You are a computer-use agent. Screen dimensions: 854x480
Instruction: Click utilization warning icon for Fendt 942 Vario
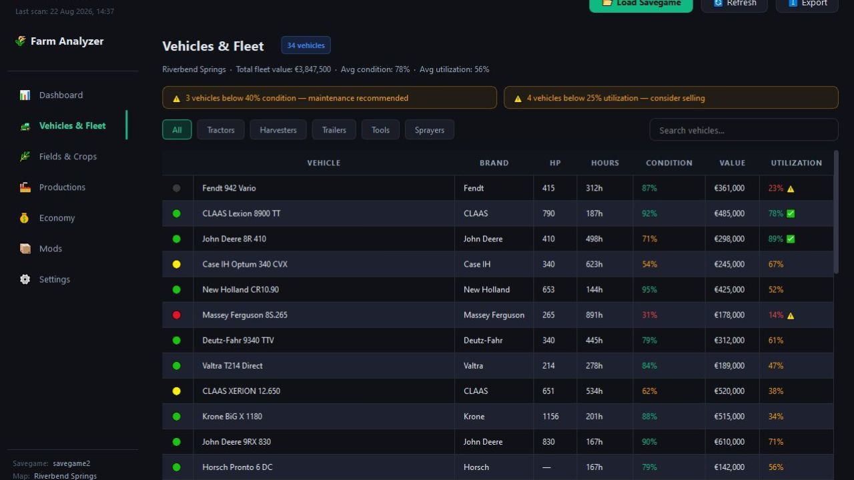(791, 189)
